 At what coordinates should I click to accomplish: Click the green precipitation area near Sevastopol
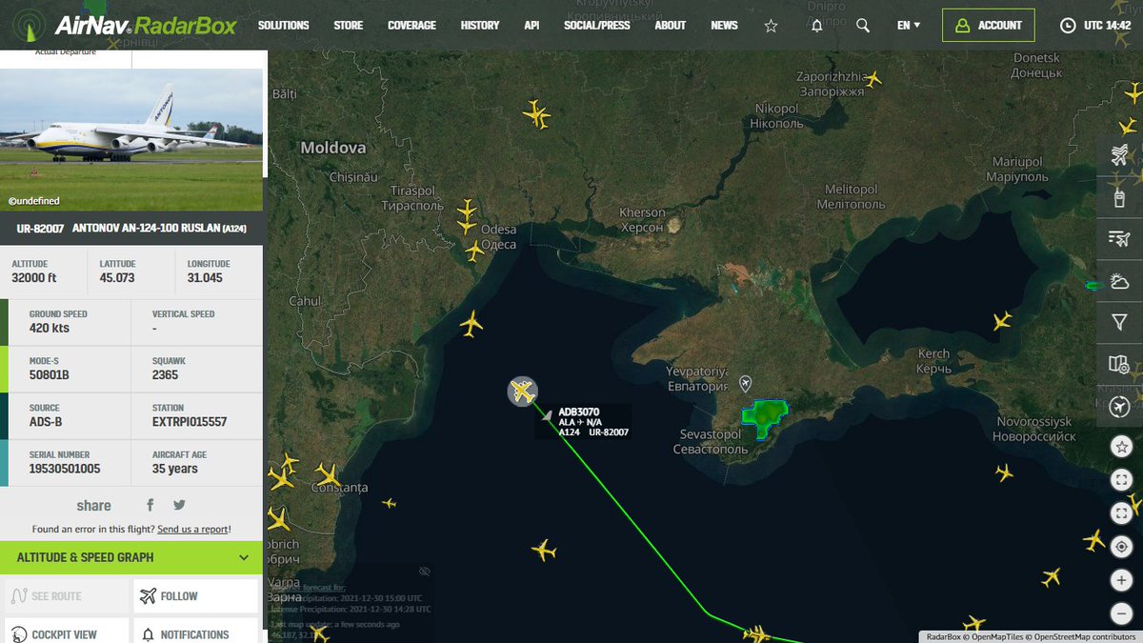point(764,417)
